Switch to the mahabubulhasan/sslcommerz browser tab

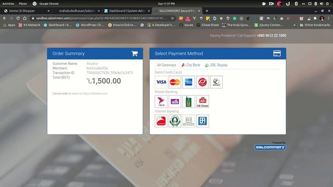point(77,11)
